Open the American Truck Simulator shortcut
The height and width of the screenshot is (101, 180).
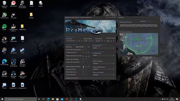tap(22, 75)
